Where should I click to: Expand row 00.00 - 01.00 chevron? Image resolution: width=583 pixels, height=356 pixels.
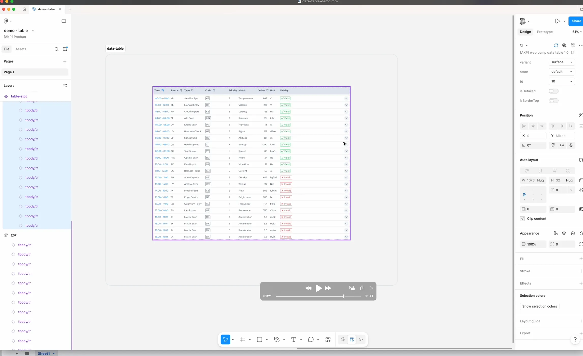[346, 98]
